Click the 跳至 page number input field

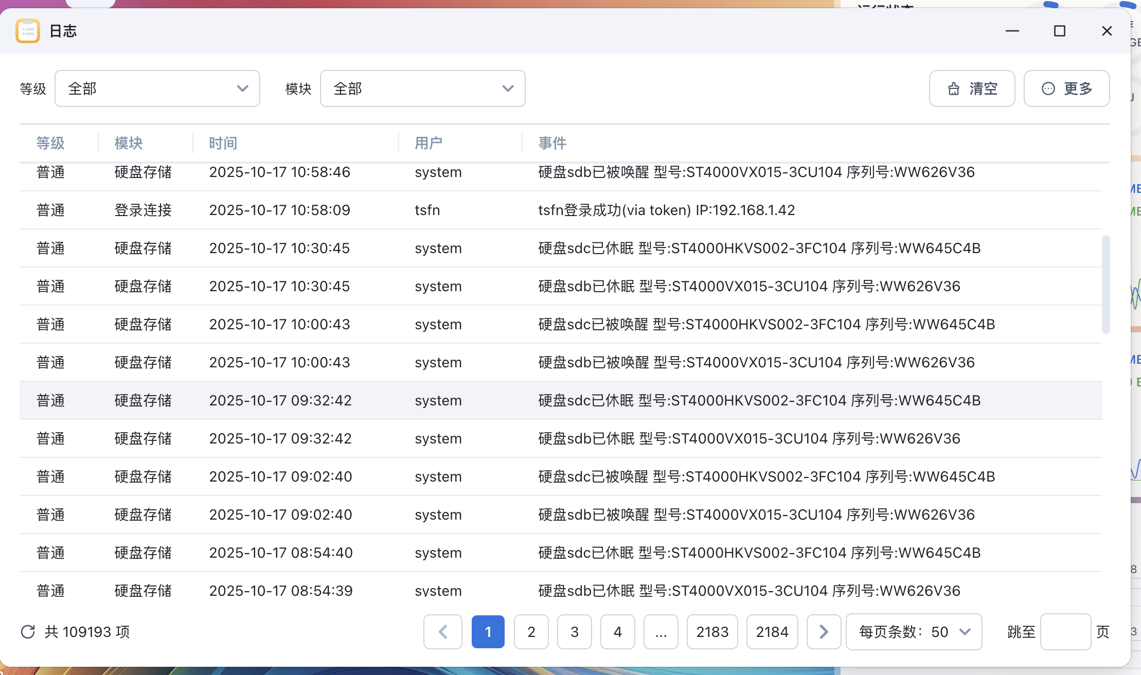click(1065, 632)
